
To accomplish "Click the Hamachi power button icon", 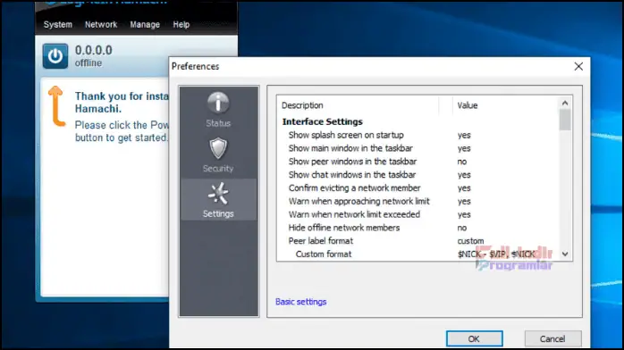I will point(55,56).
